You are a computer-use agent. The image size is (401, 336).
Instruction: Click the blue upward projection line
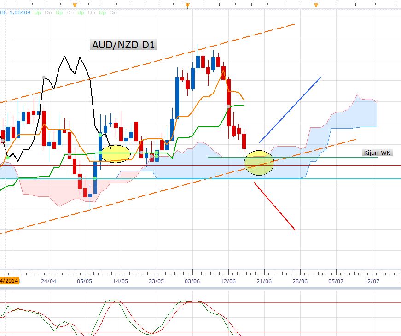pyautogui.click(x=290, y=110)
